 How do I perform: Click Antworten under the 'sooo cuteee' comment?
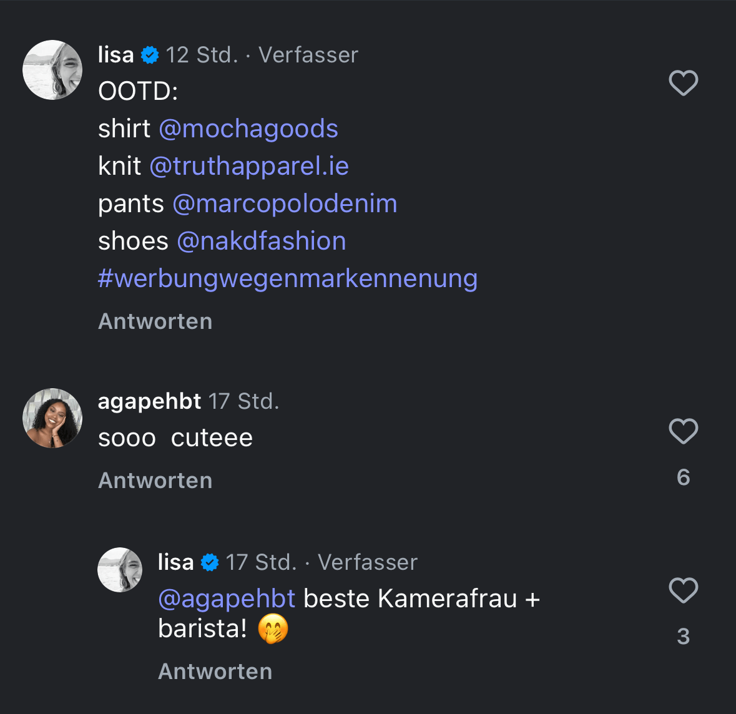tap(155, 481)
